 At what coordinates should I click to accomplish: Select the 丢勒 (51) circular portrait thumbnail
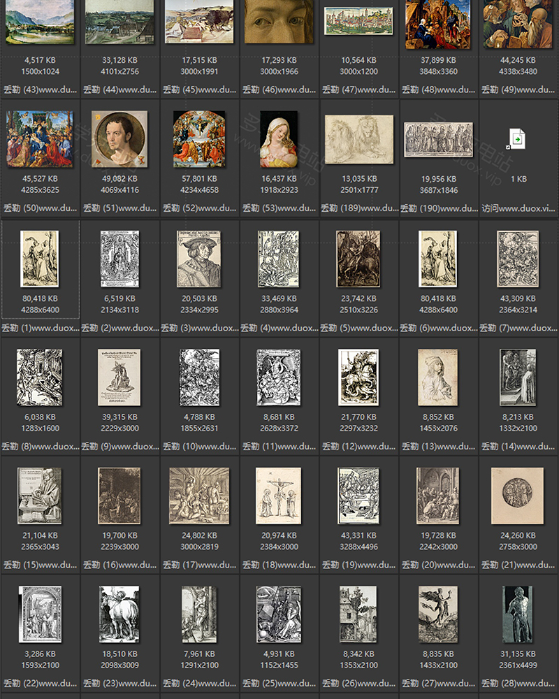point(119,140)
